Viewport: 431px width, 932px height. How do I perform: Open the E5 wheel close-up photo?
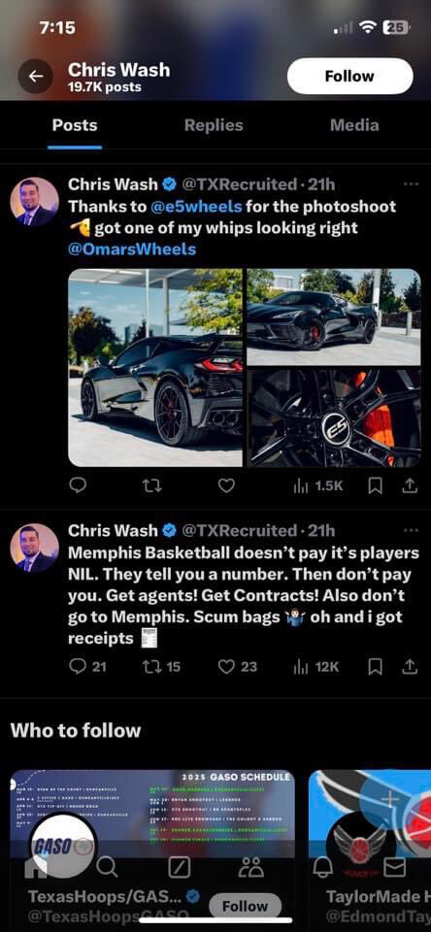coord(334,417)
